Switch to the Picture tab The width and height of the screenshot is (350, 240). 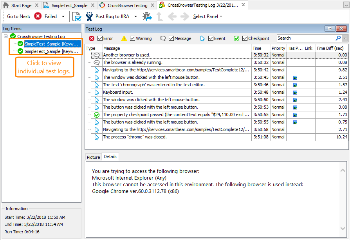(x=93, y=157)
